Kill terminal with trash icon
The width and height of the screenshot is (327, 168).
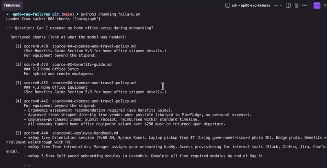click(x=296, y=5)
